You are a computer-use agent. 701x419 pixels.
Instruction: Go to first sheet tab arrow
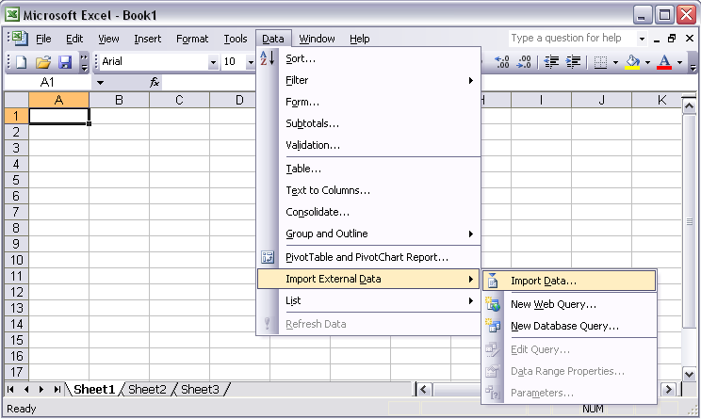point(10,390)
